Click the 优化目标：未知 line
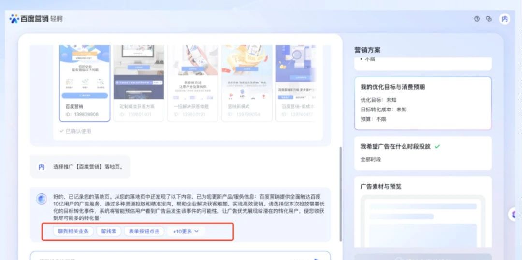 378,100
